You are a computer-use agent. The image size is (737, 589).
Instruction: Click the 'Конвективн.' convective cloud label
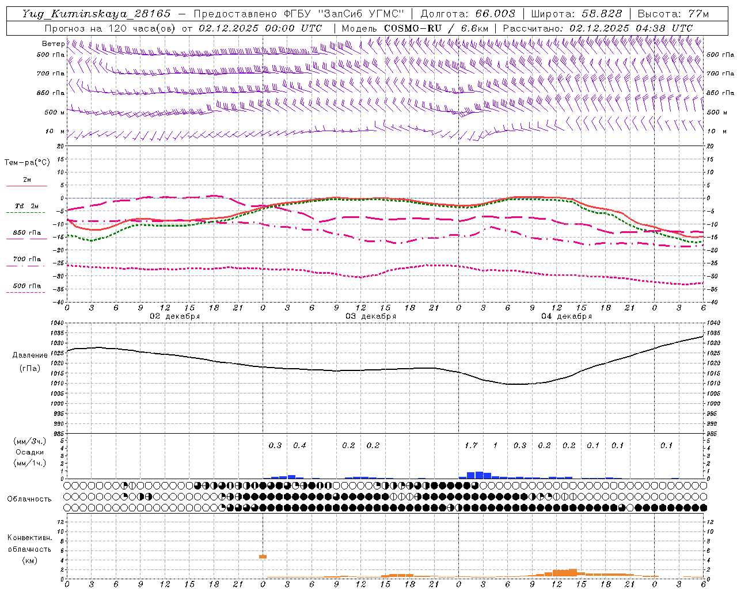point(29,538)
